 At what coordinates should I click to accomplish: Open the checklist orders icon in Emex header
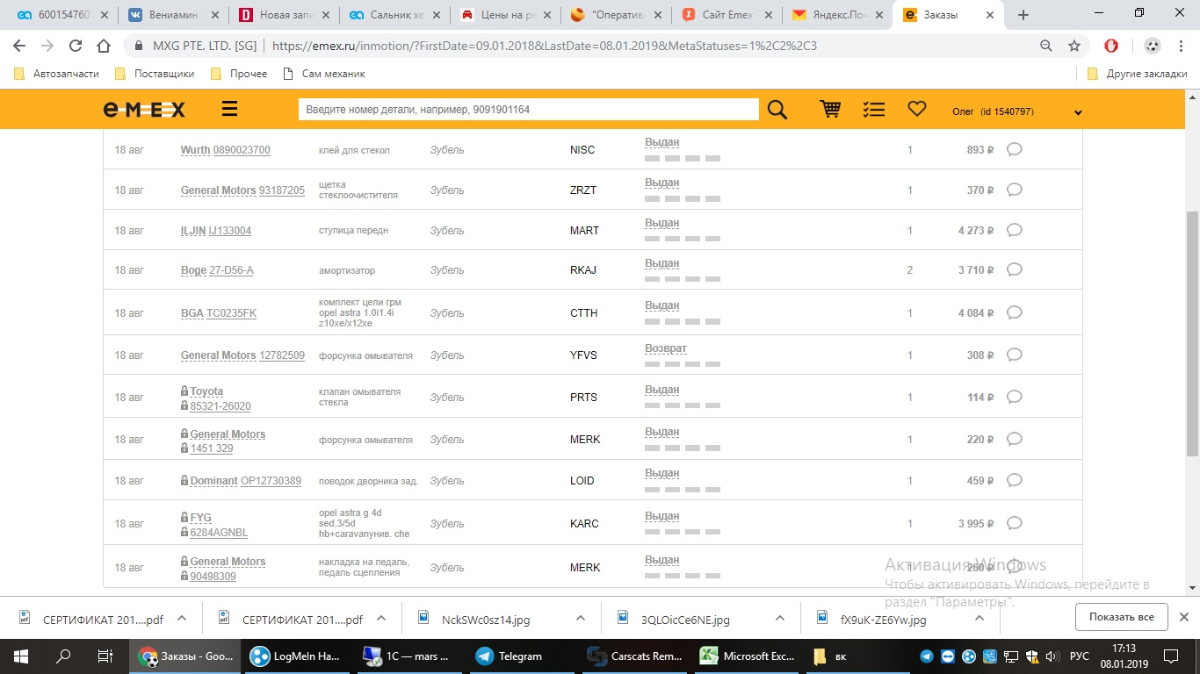[874, 109]
